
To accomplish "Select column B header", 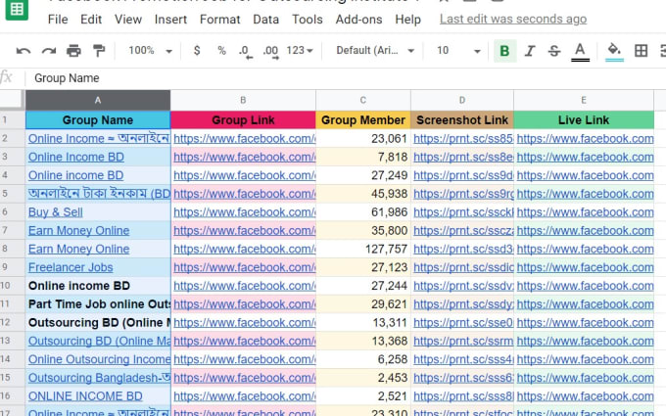I will coord(243,101).
